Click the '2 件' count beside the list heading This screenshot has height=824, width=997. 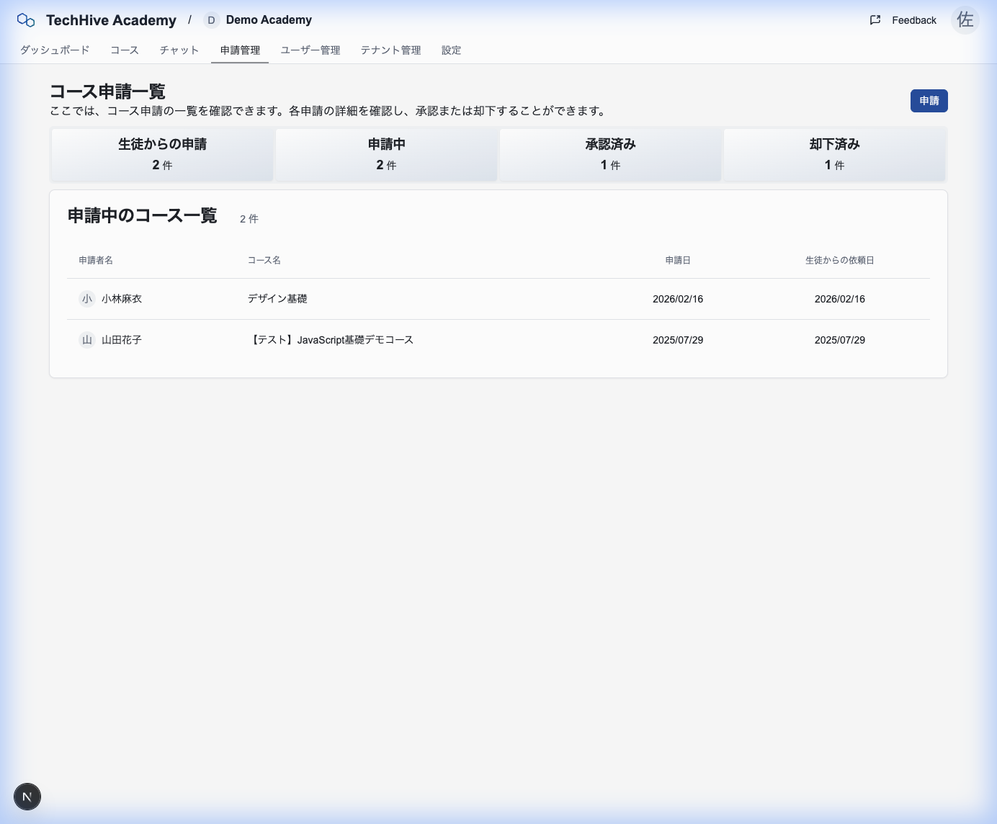coord(249,219)
